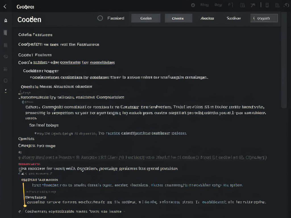This screenshot has width=291, height=218.
Task: Click the list view icon in sidebar
Action: (5, 45)
